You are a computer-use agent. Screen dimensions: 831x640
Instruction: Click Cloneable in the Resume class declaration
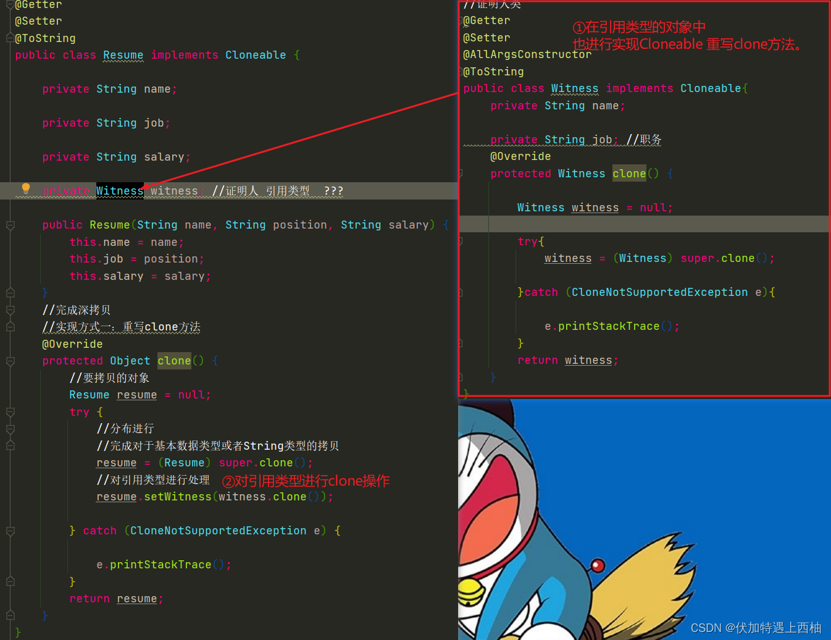click(x=256, y=55)
